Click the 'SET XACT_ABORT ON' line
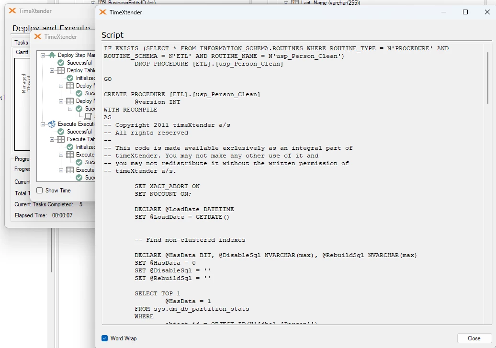The image size is (496, 348). 167,186
